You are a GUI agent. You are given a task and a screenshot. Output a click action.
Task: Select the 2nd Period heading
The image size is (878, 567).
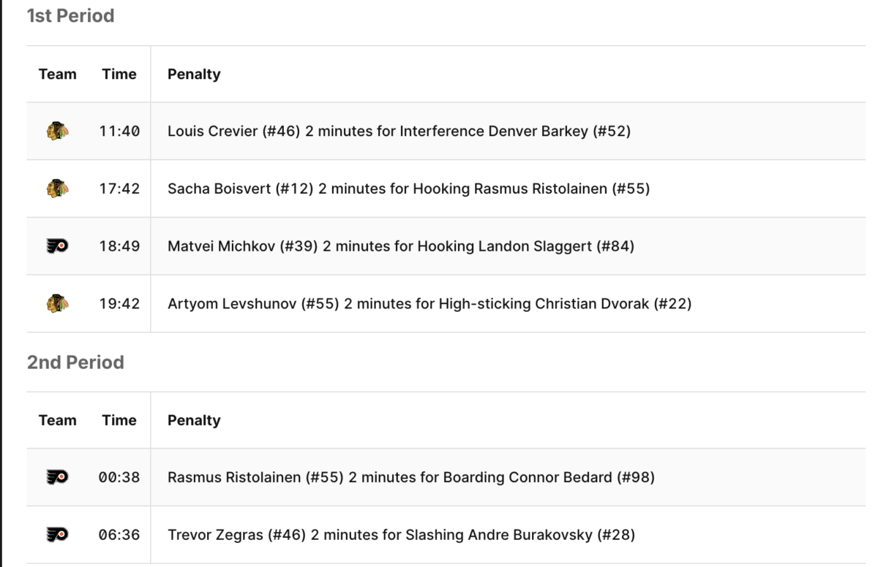75,362
